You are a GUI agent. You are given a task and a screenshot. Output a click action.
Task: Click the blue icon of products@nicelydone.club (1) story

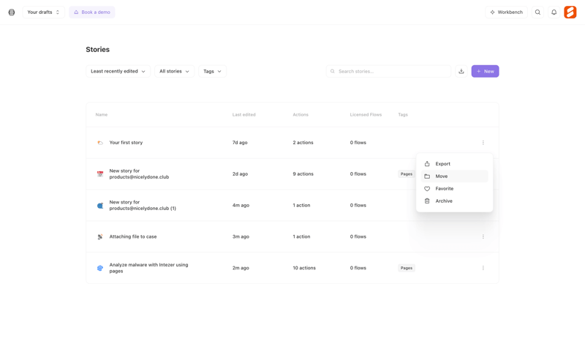click(100, 206)
